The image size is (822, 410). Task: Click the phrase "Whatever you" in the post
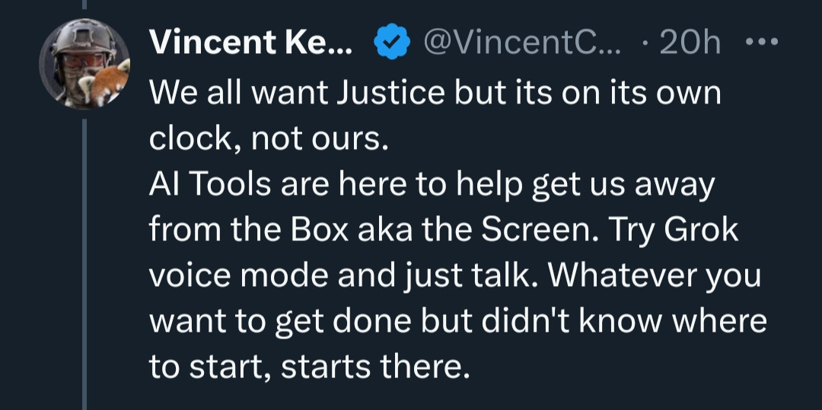point(655,276)
